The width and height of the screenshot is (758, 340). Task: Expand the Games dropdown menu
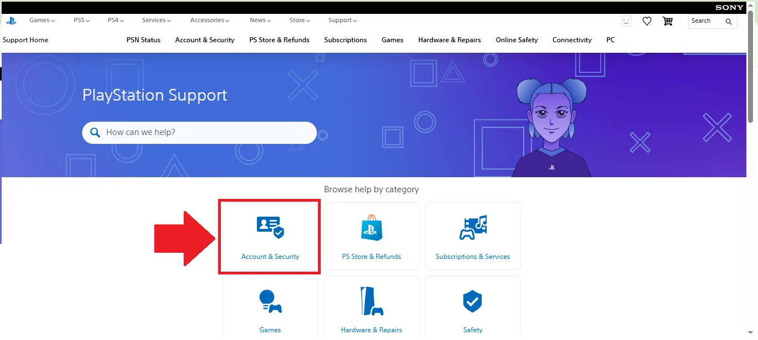42,20
